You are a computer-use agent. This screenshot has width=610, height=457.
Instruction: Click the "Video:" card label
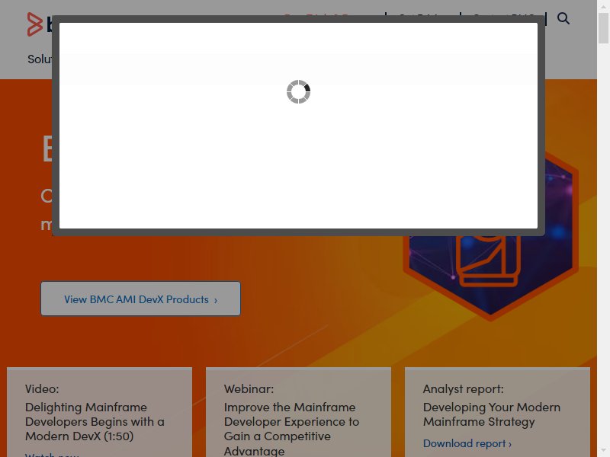42,388
